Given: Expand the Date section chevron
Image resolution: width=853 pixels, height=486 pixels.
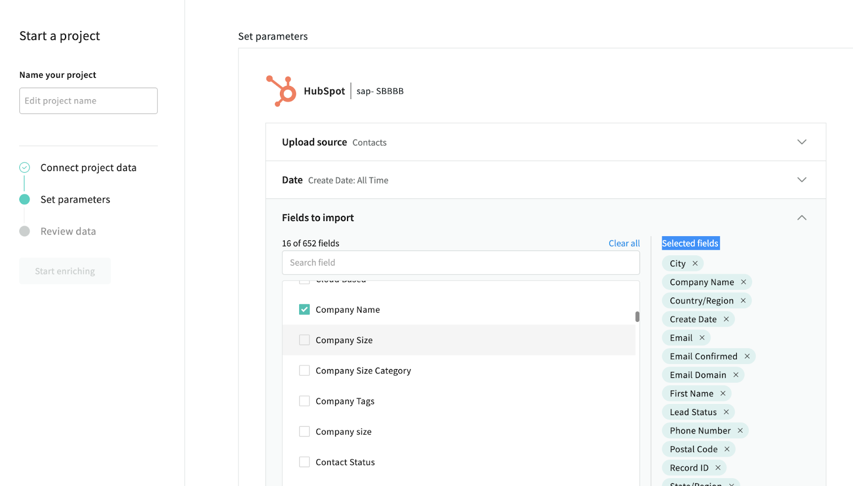Looking at the screenshot, I should pyautogui.click(x=801, y=180).
